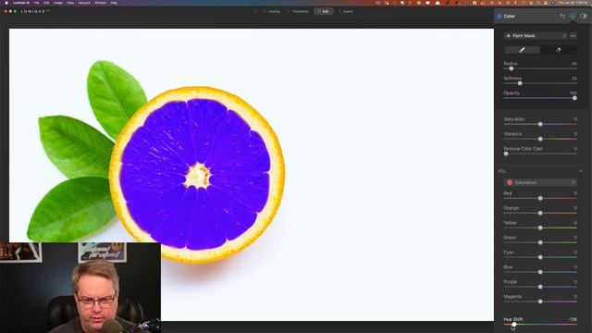This screenshot has height=333, width=592.
Task: Open the three-dots mask options menu
Action: click(573, 36)
